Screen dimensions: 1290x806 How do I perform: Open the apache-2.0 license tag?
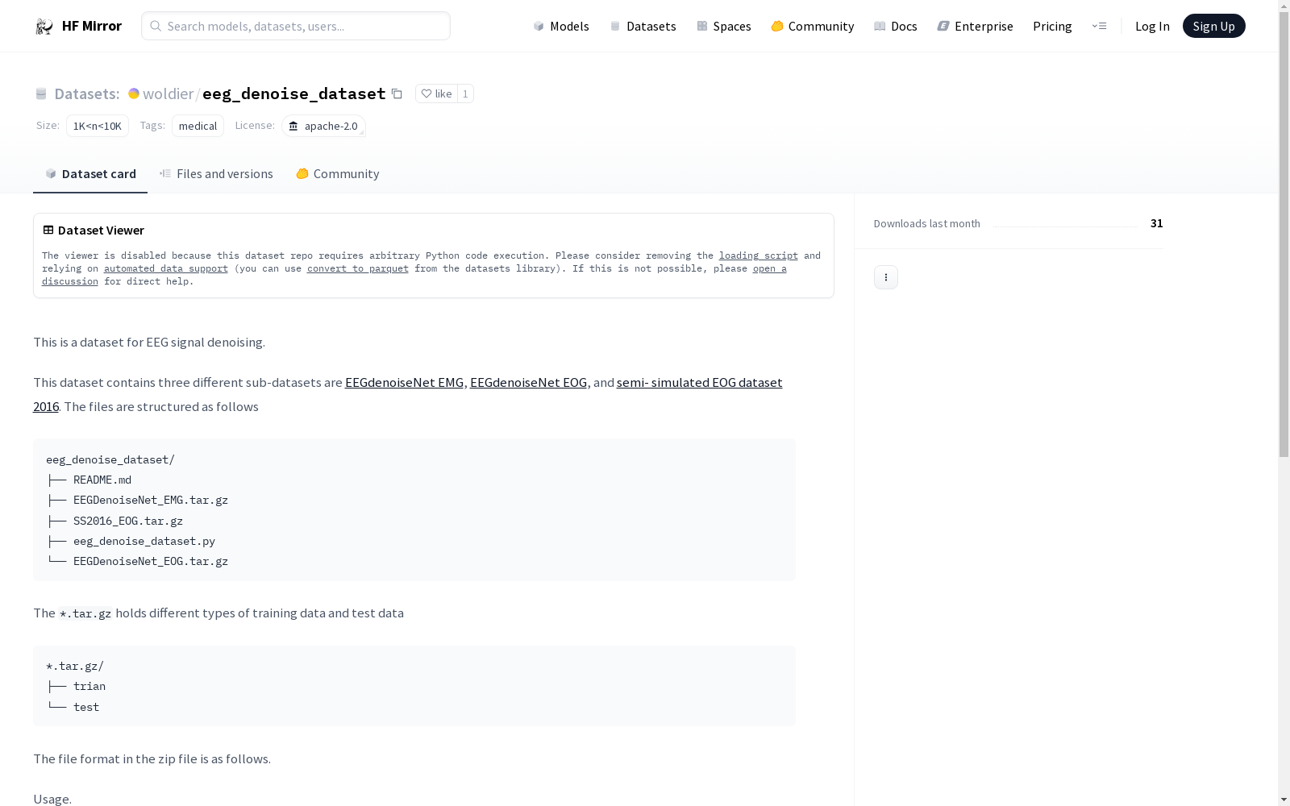pos(323,126)
